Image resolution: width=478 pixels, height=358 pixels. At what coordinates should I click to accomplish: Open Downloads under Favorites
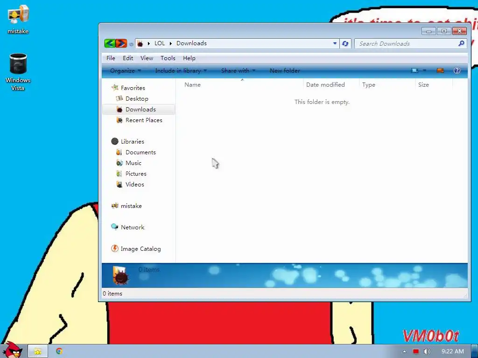(139, 109)
